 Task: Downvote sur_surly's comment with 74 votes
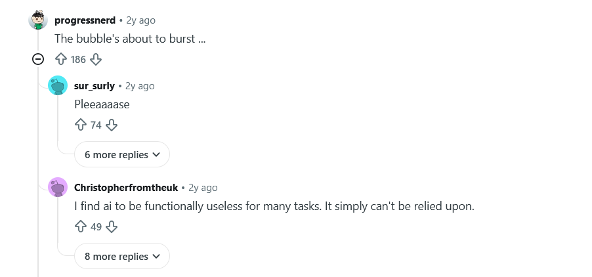[112, 125]
